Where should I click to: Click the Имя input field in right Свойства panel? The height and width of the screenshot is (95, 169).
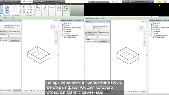(x=104, y=37)
